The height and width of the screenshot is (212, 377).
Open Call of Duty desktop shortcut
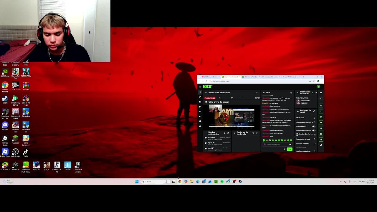coord(15,86)
